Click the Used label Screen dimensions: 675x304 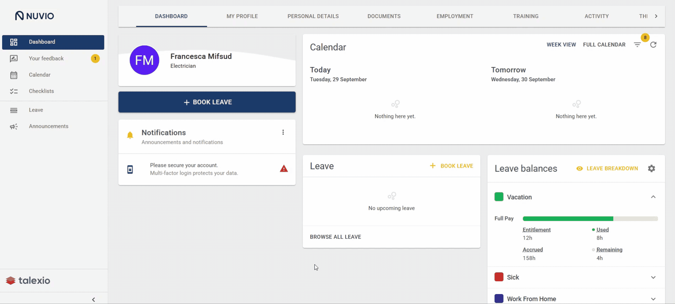[x=603, y=230]
